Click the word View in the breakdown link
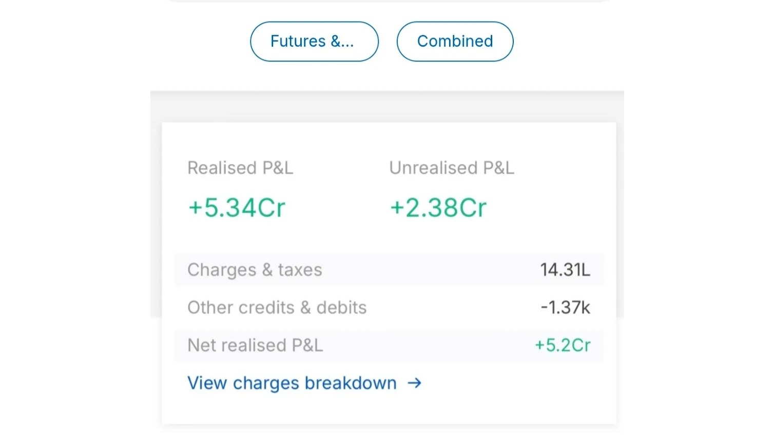The width and height of the screenshot is (774, 435). click(207, 383)
